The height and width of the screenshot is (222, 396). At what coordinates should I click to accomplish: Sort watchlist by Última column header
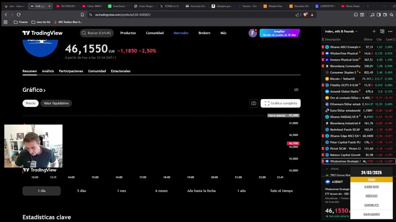368,39
